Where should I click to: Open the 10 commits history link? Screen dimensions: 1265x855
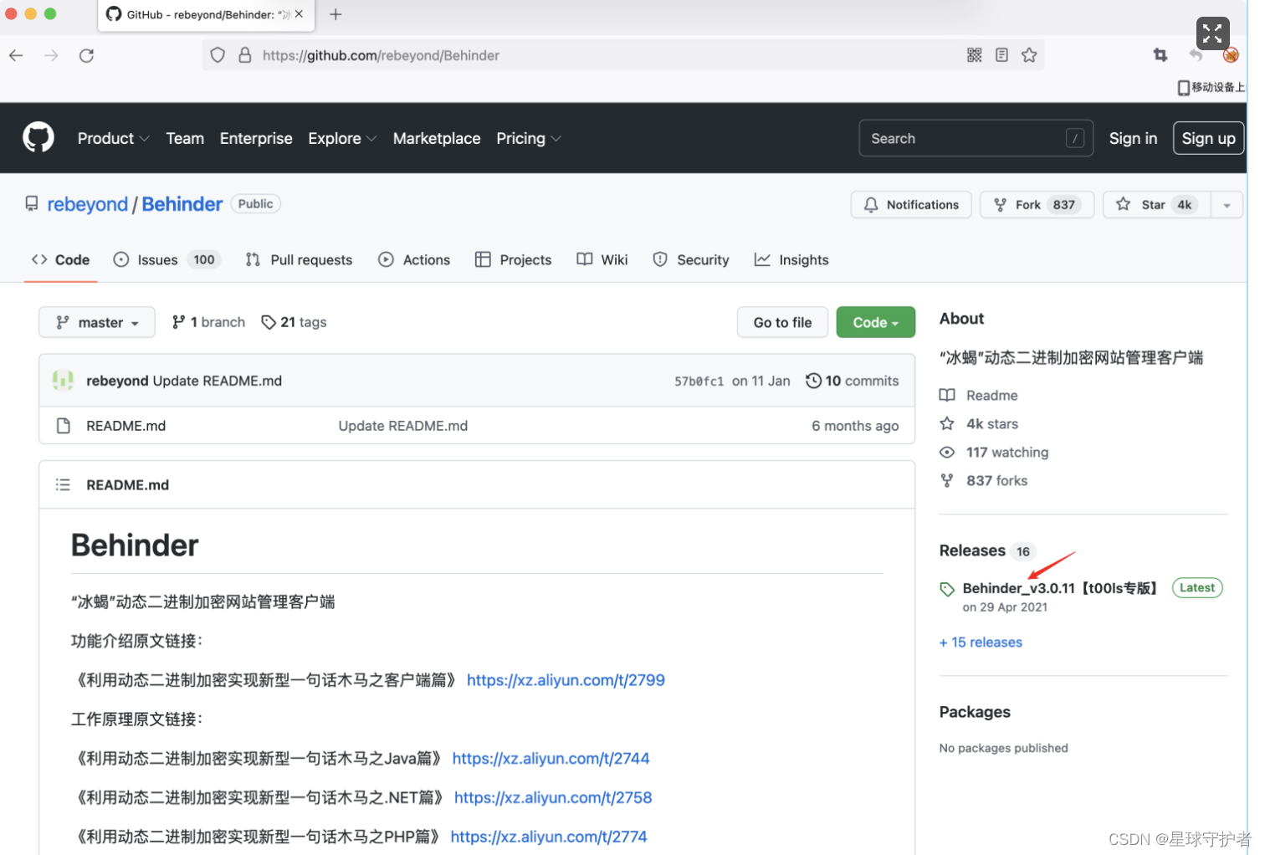[x=852, y=381]
